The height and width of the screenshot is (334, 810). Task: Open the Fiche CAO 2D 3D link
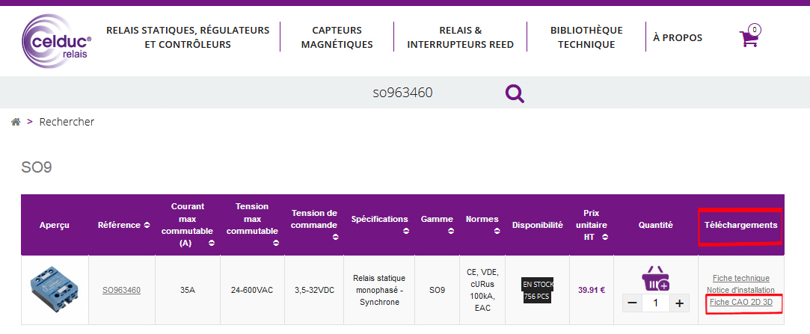point(740,302)
